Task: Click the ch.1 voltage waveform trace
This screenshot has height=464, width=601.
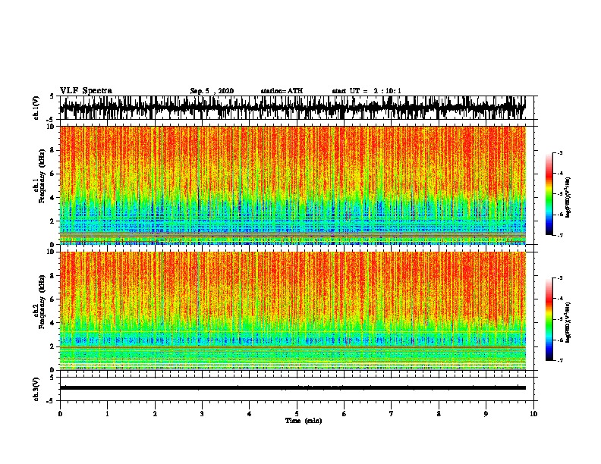Action: point(293,108)
